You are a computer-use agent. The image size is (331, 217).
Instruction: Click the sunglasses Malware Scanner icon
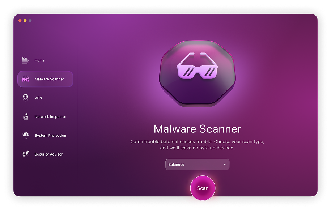25,79
